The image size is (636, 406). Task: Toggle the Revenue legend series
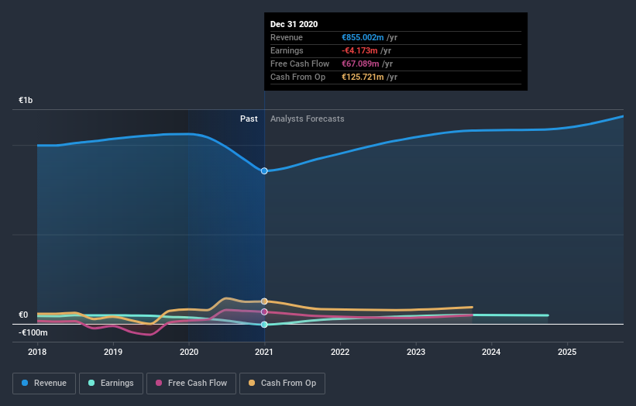pos(44,384)
